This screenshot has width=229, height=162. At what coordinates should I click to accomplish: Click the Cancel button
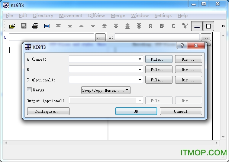181,111
